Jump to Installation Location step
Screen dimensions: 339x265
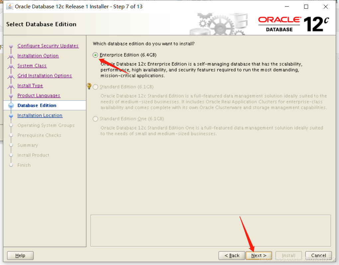(40, 115)
